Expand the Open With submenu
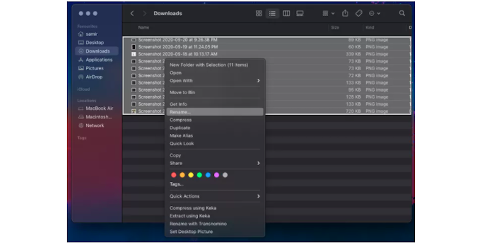This screenshot has width=489, height=245. click(x=215, y=81)
